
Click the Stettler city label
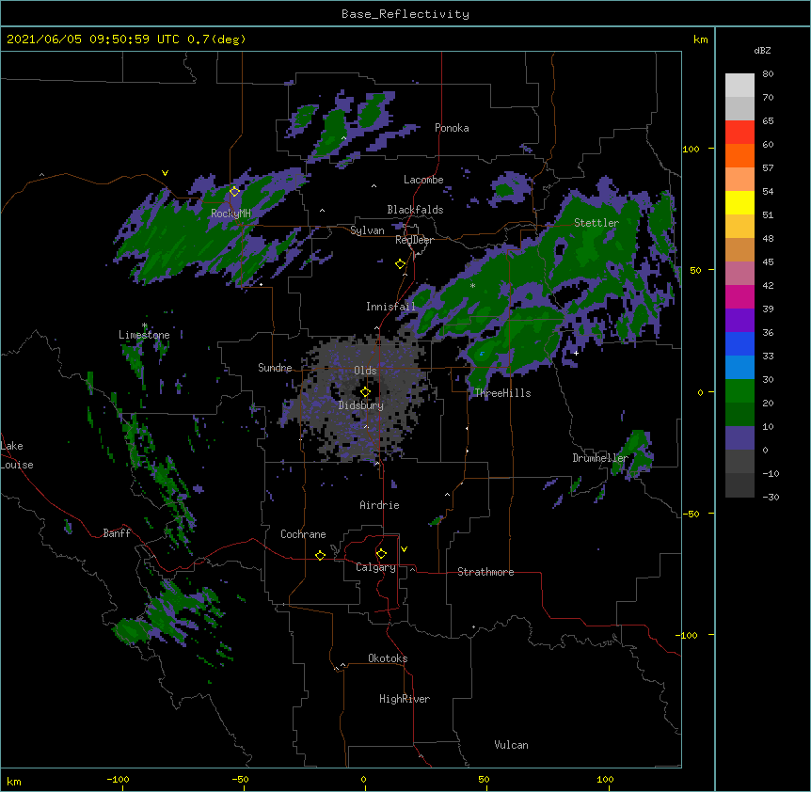596,223
